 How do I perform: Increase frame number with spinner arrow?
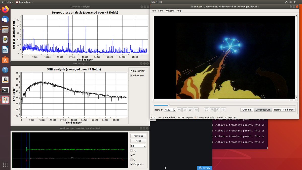point(174,109)
